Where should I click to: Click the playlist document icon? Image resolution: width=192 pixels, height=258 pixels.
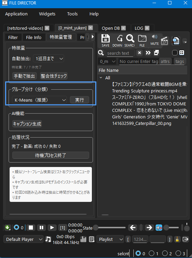point(92,239)
